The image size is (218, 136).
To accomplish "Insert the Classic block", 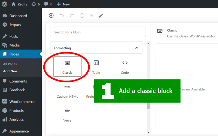I will click(67, 67).
